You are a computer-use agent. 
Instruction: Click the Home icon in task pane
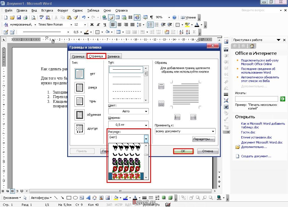tap(252, 46)
